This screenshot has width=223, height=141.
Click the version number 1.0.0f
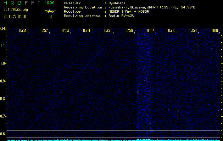tap(49, 3)
